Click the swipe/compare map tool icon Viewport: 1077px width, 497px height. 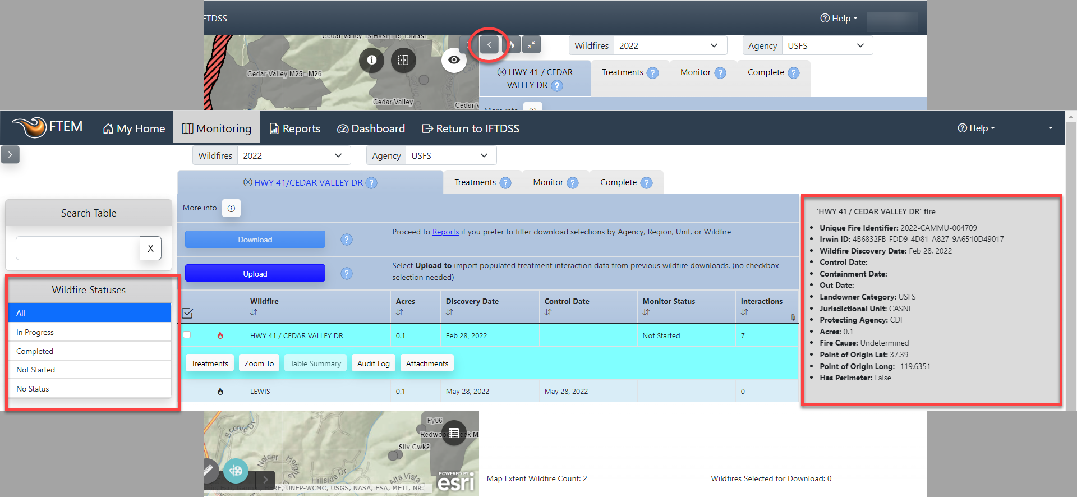coord(403,59)
